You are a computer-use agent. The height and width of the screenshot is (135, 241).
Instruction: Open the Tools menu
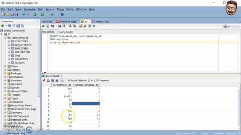(x=70, y=9)
